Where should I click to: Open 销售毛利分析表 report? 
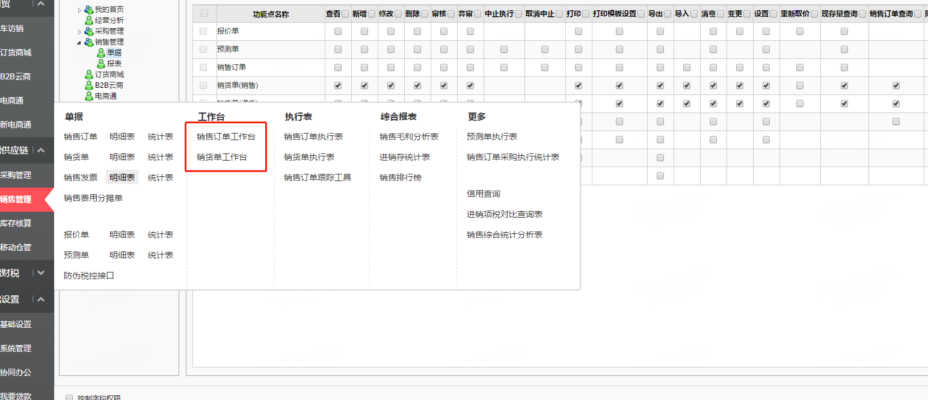click(x=409, y=137)
